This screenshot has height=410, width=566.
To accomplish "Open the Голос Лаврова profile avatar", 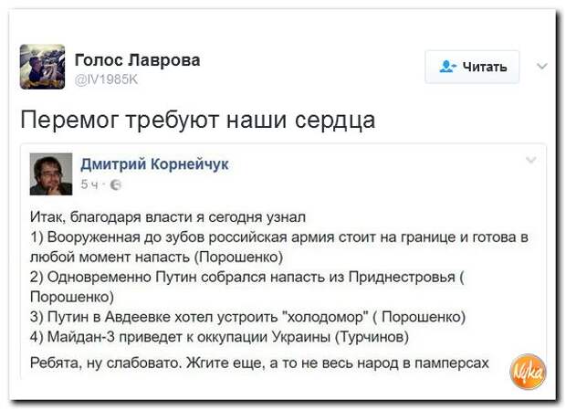I will 43,67.
